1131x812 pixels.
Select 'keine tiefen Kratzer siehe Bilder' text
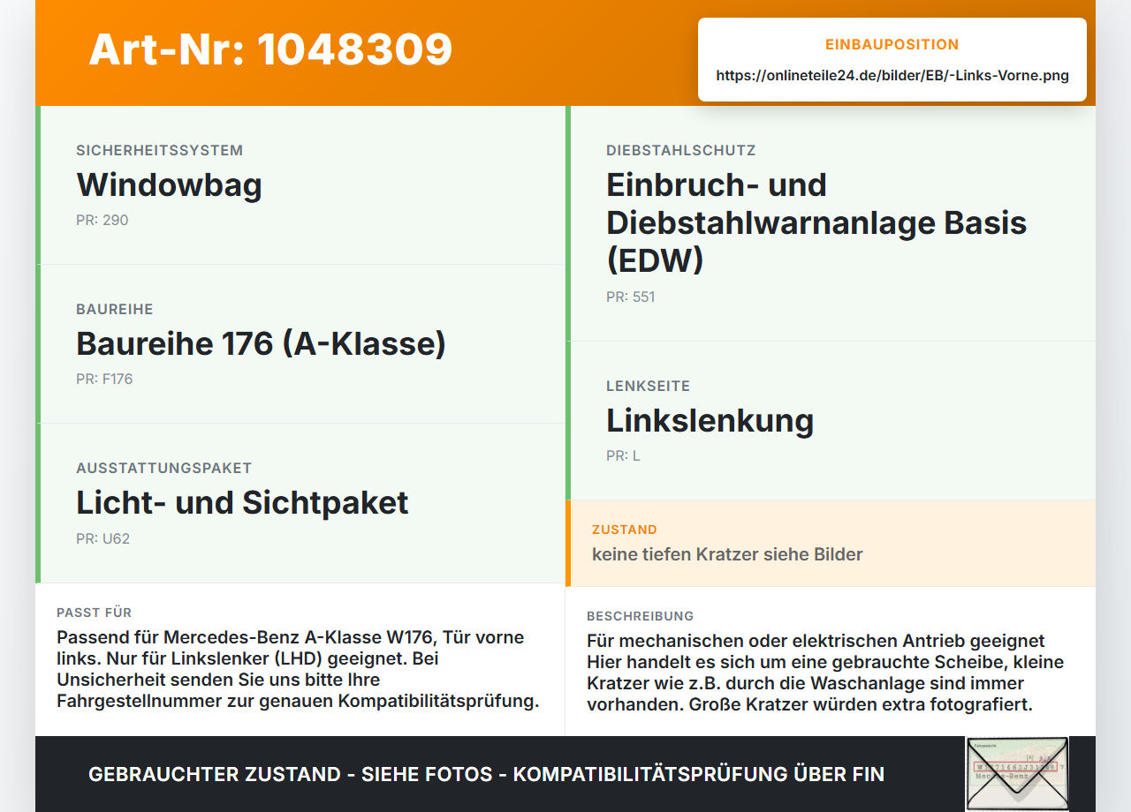727,554
